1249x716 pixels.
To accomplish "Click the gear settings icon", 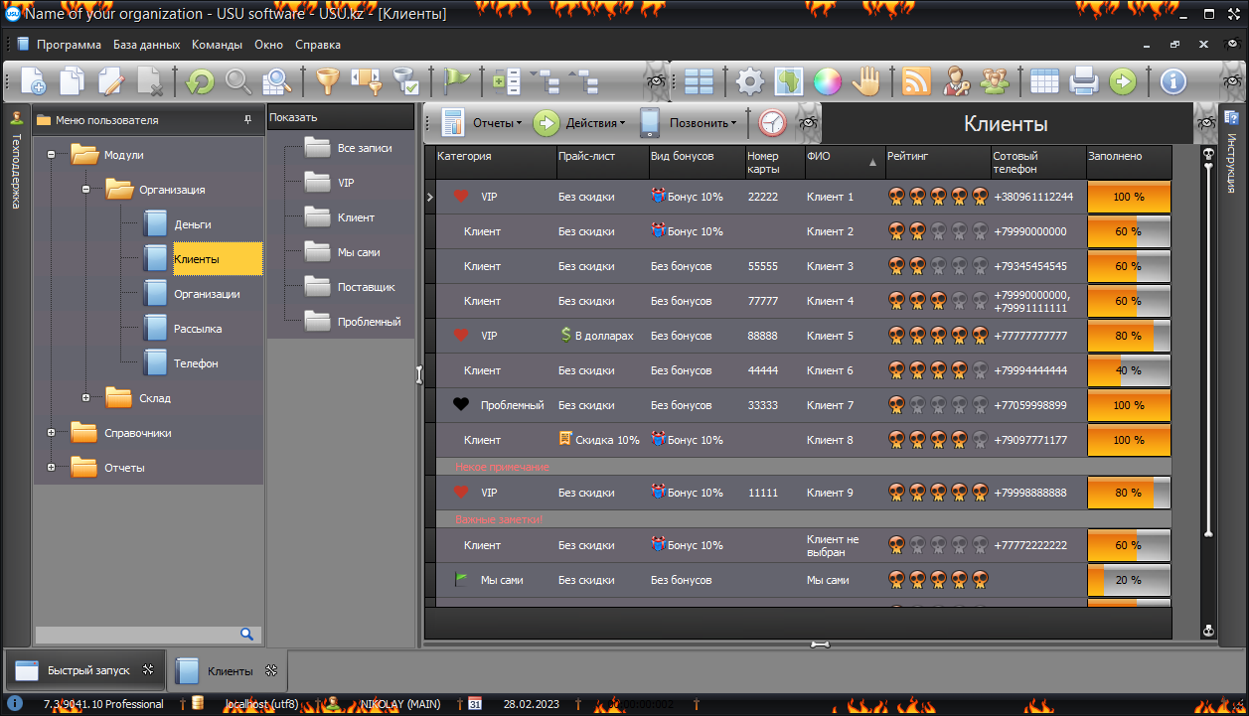I will (x=750, y=81).
